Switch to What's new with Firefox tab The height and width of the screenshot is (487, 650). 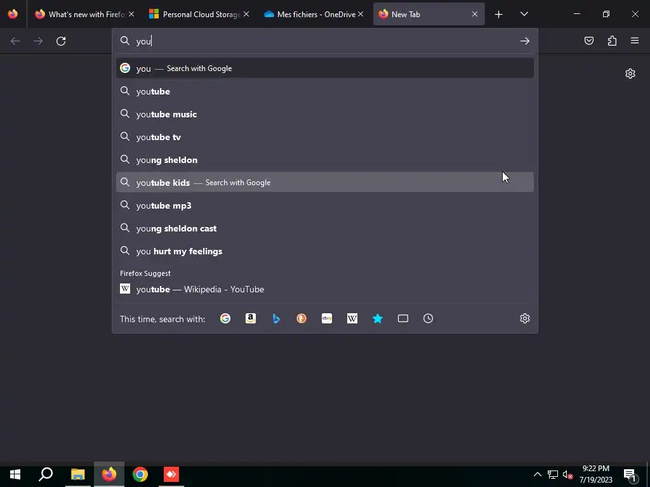point(84,14)
